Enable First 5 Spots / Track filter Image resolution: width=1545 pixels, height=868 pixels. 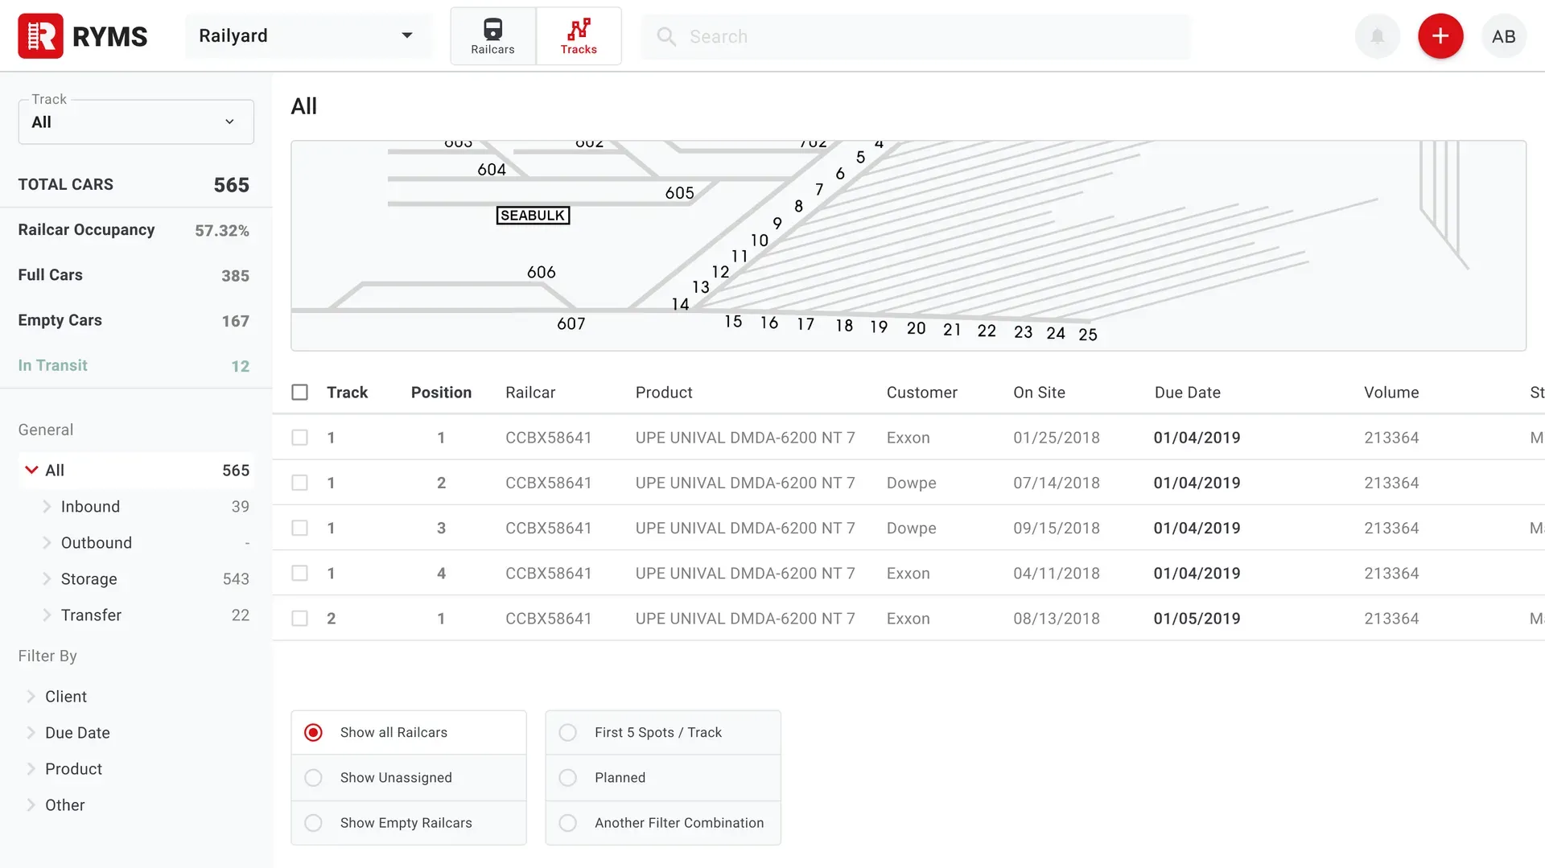[567, 732]
